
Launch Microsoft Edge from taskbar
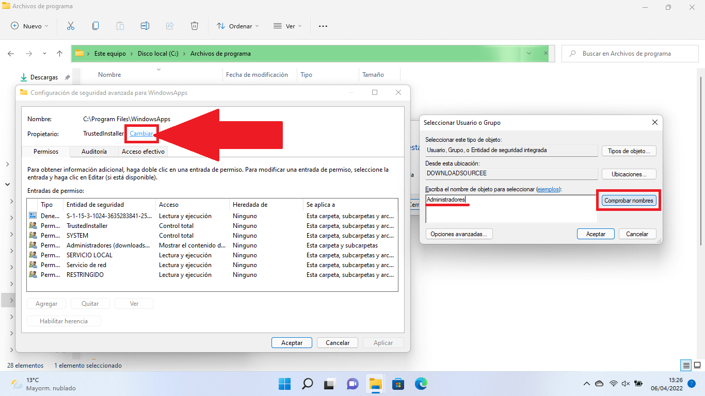tap(421, 384)
